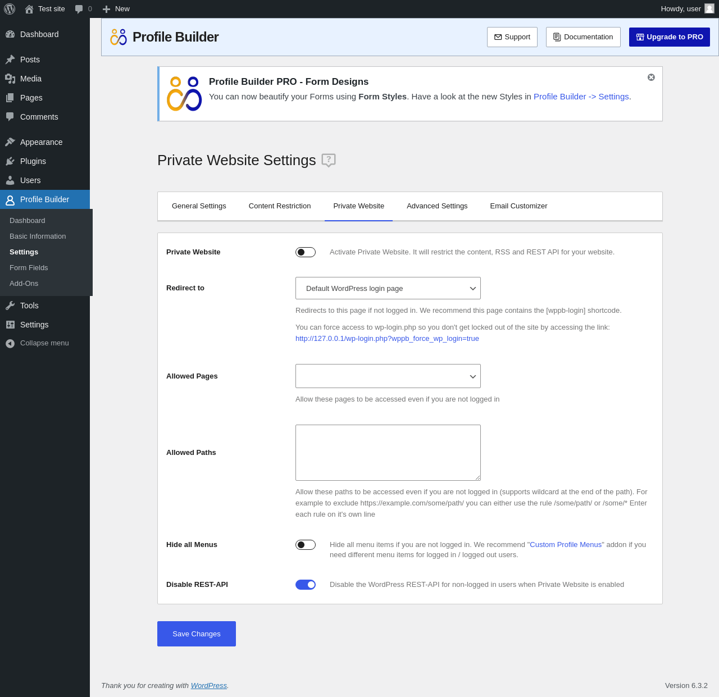Open the help icon beside Private Website Settings
Image resolution: width=719 pixels, height=697 pixels.
329,160
